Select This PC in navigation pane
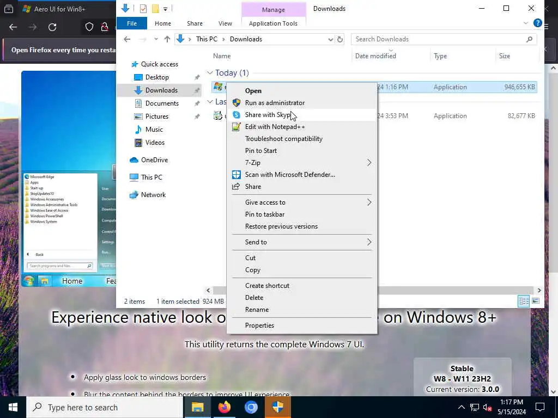Viewport: 558px width, 418px height. [151, 177]
